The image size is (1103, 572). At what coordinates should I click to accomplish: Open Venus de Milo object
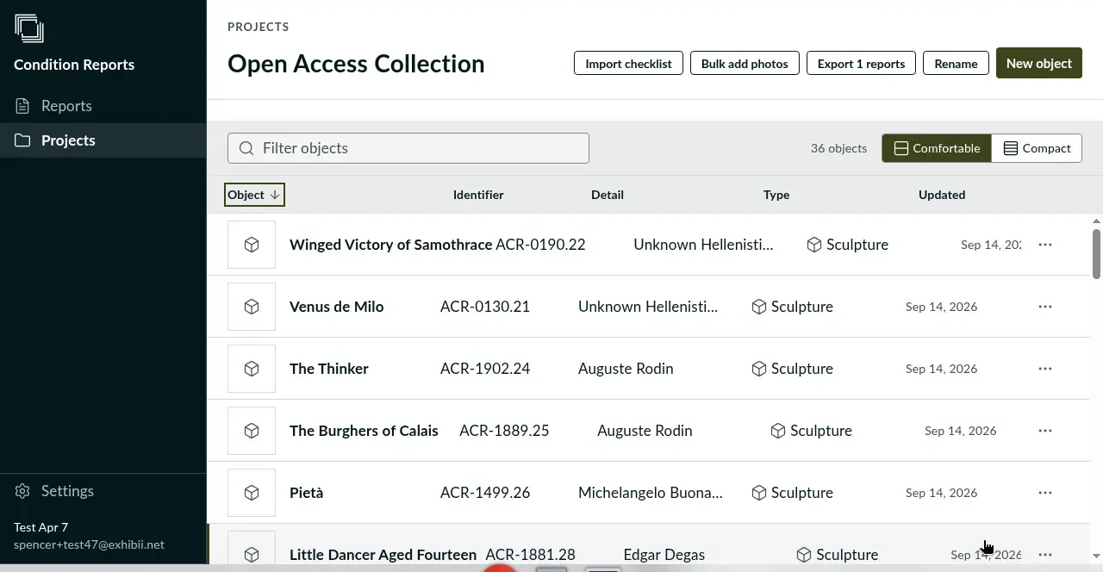(336, 307)
